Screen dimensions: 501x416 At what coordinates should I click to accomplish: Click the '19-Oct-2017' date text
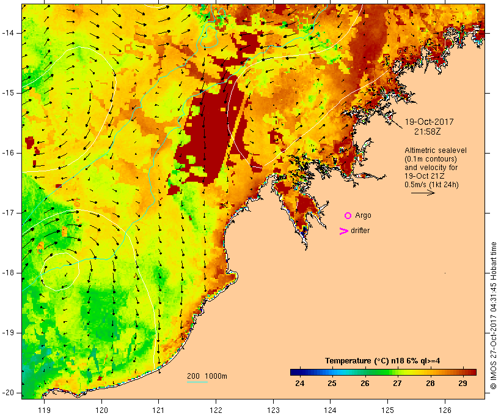(x=429, y=122)
